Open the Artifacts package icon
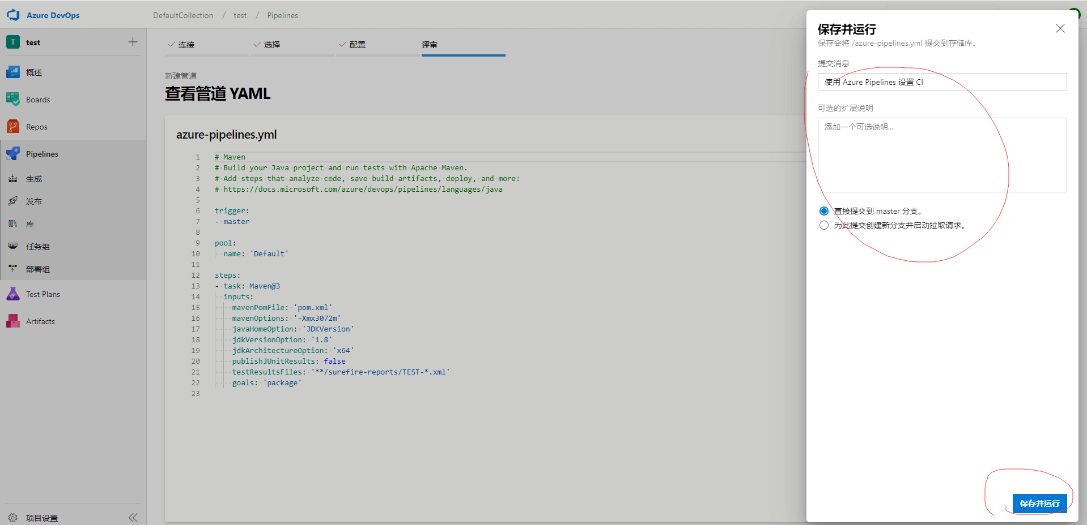This screenshot has height=525, width=1087. 13,321
